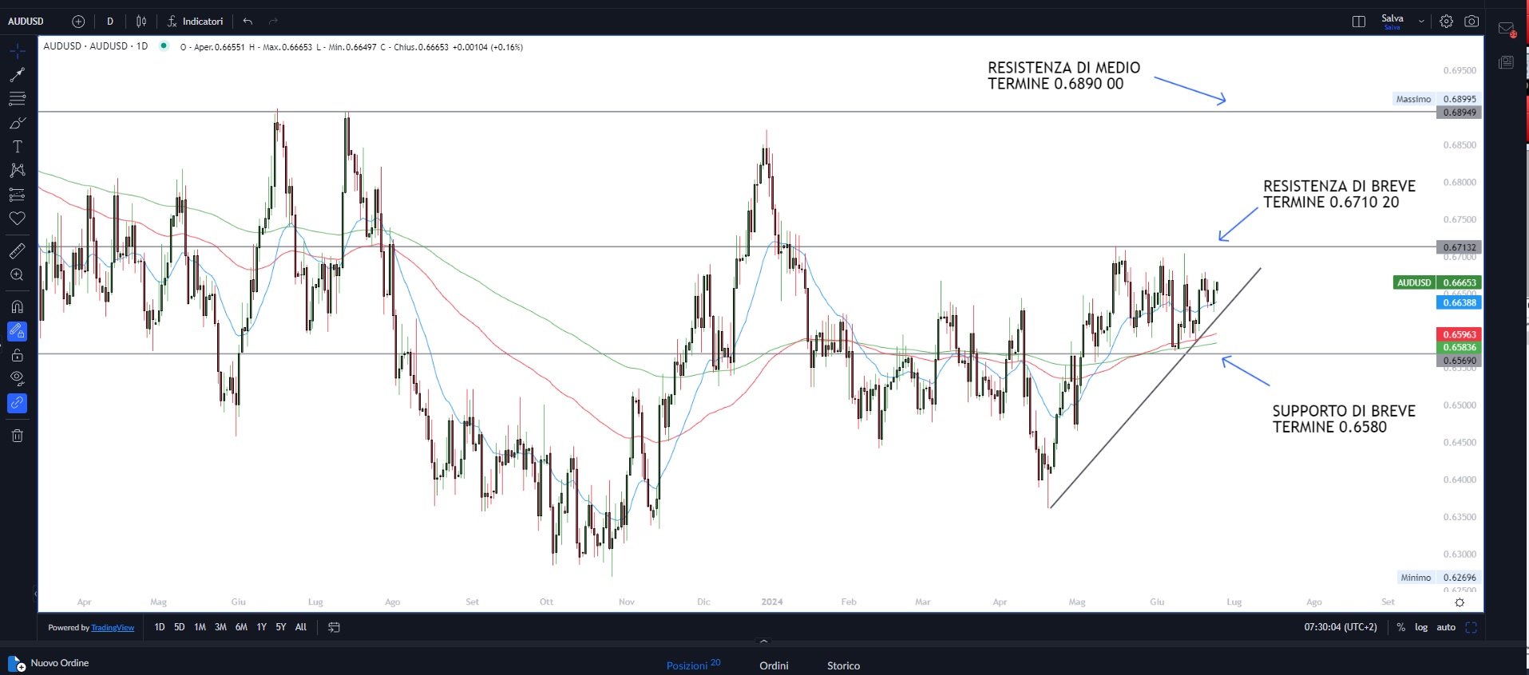Open the candlestick chart type menu
The image size is (1529, 675).
[141, 22]
